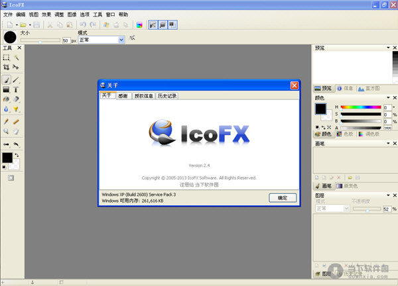
Task: Select the brush tool in toolbox
Action: [x=7, y=79]
